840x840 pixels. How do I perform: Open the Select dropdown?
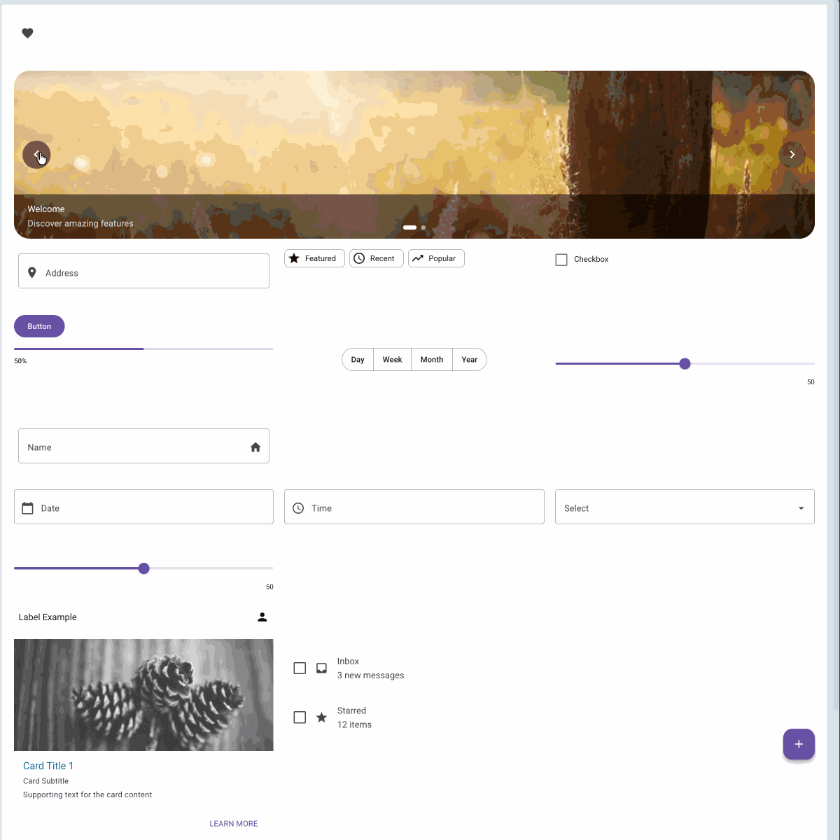(684, 507)
